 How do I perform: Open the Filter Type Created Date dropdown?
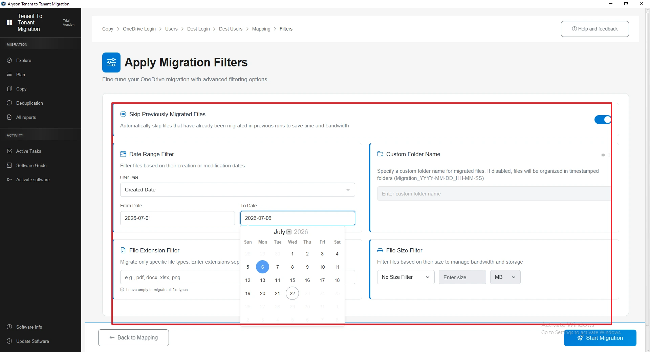coord(238,190)
